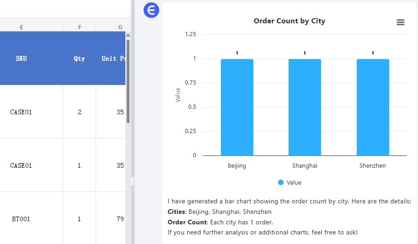Screen dimensions: 418x244
Task: Toggle the Value series in legend
Action: click(289, 182)
